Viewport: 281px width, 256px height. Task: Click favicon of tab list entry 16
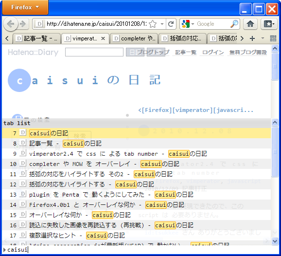pyautogui.click(x=23, y=224)
